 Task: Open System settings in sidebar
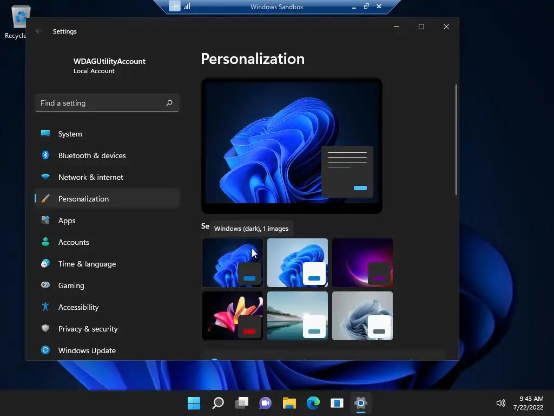(x=107, y=134)
